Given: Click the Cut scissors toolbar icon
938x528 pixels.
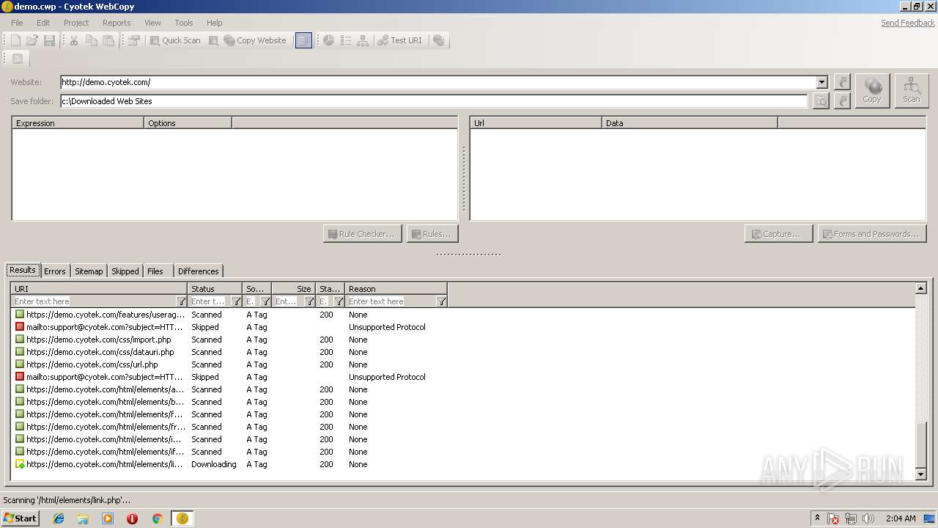Looking at the screenshot, I should point(74,41).
